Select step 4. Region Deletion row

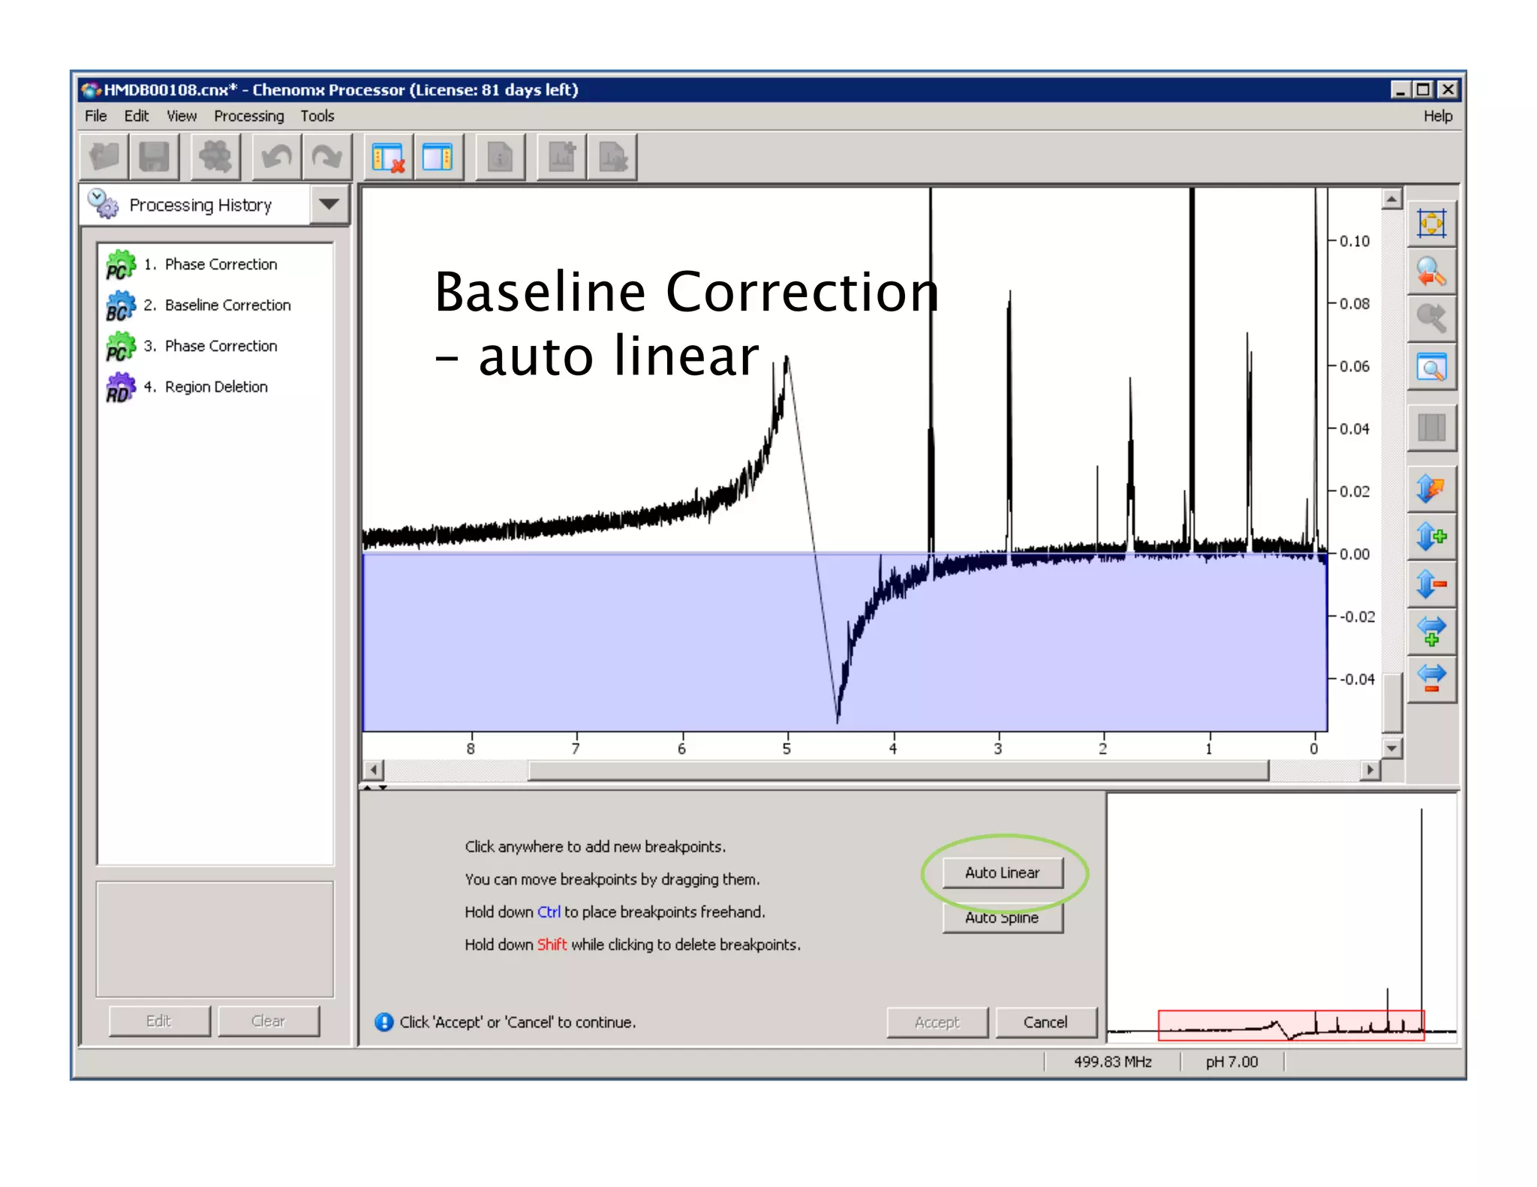tap(215, 387)
